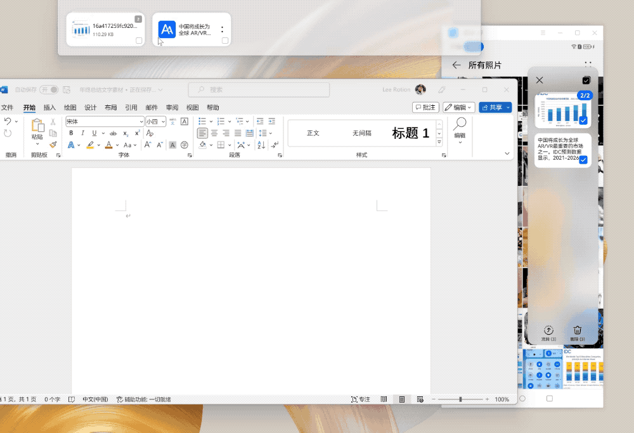Open the 插入 ribbon tab
The width and height of the screenshot is (634, 433).
pos(49,108)
